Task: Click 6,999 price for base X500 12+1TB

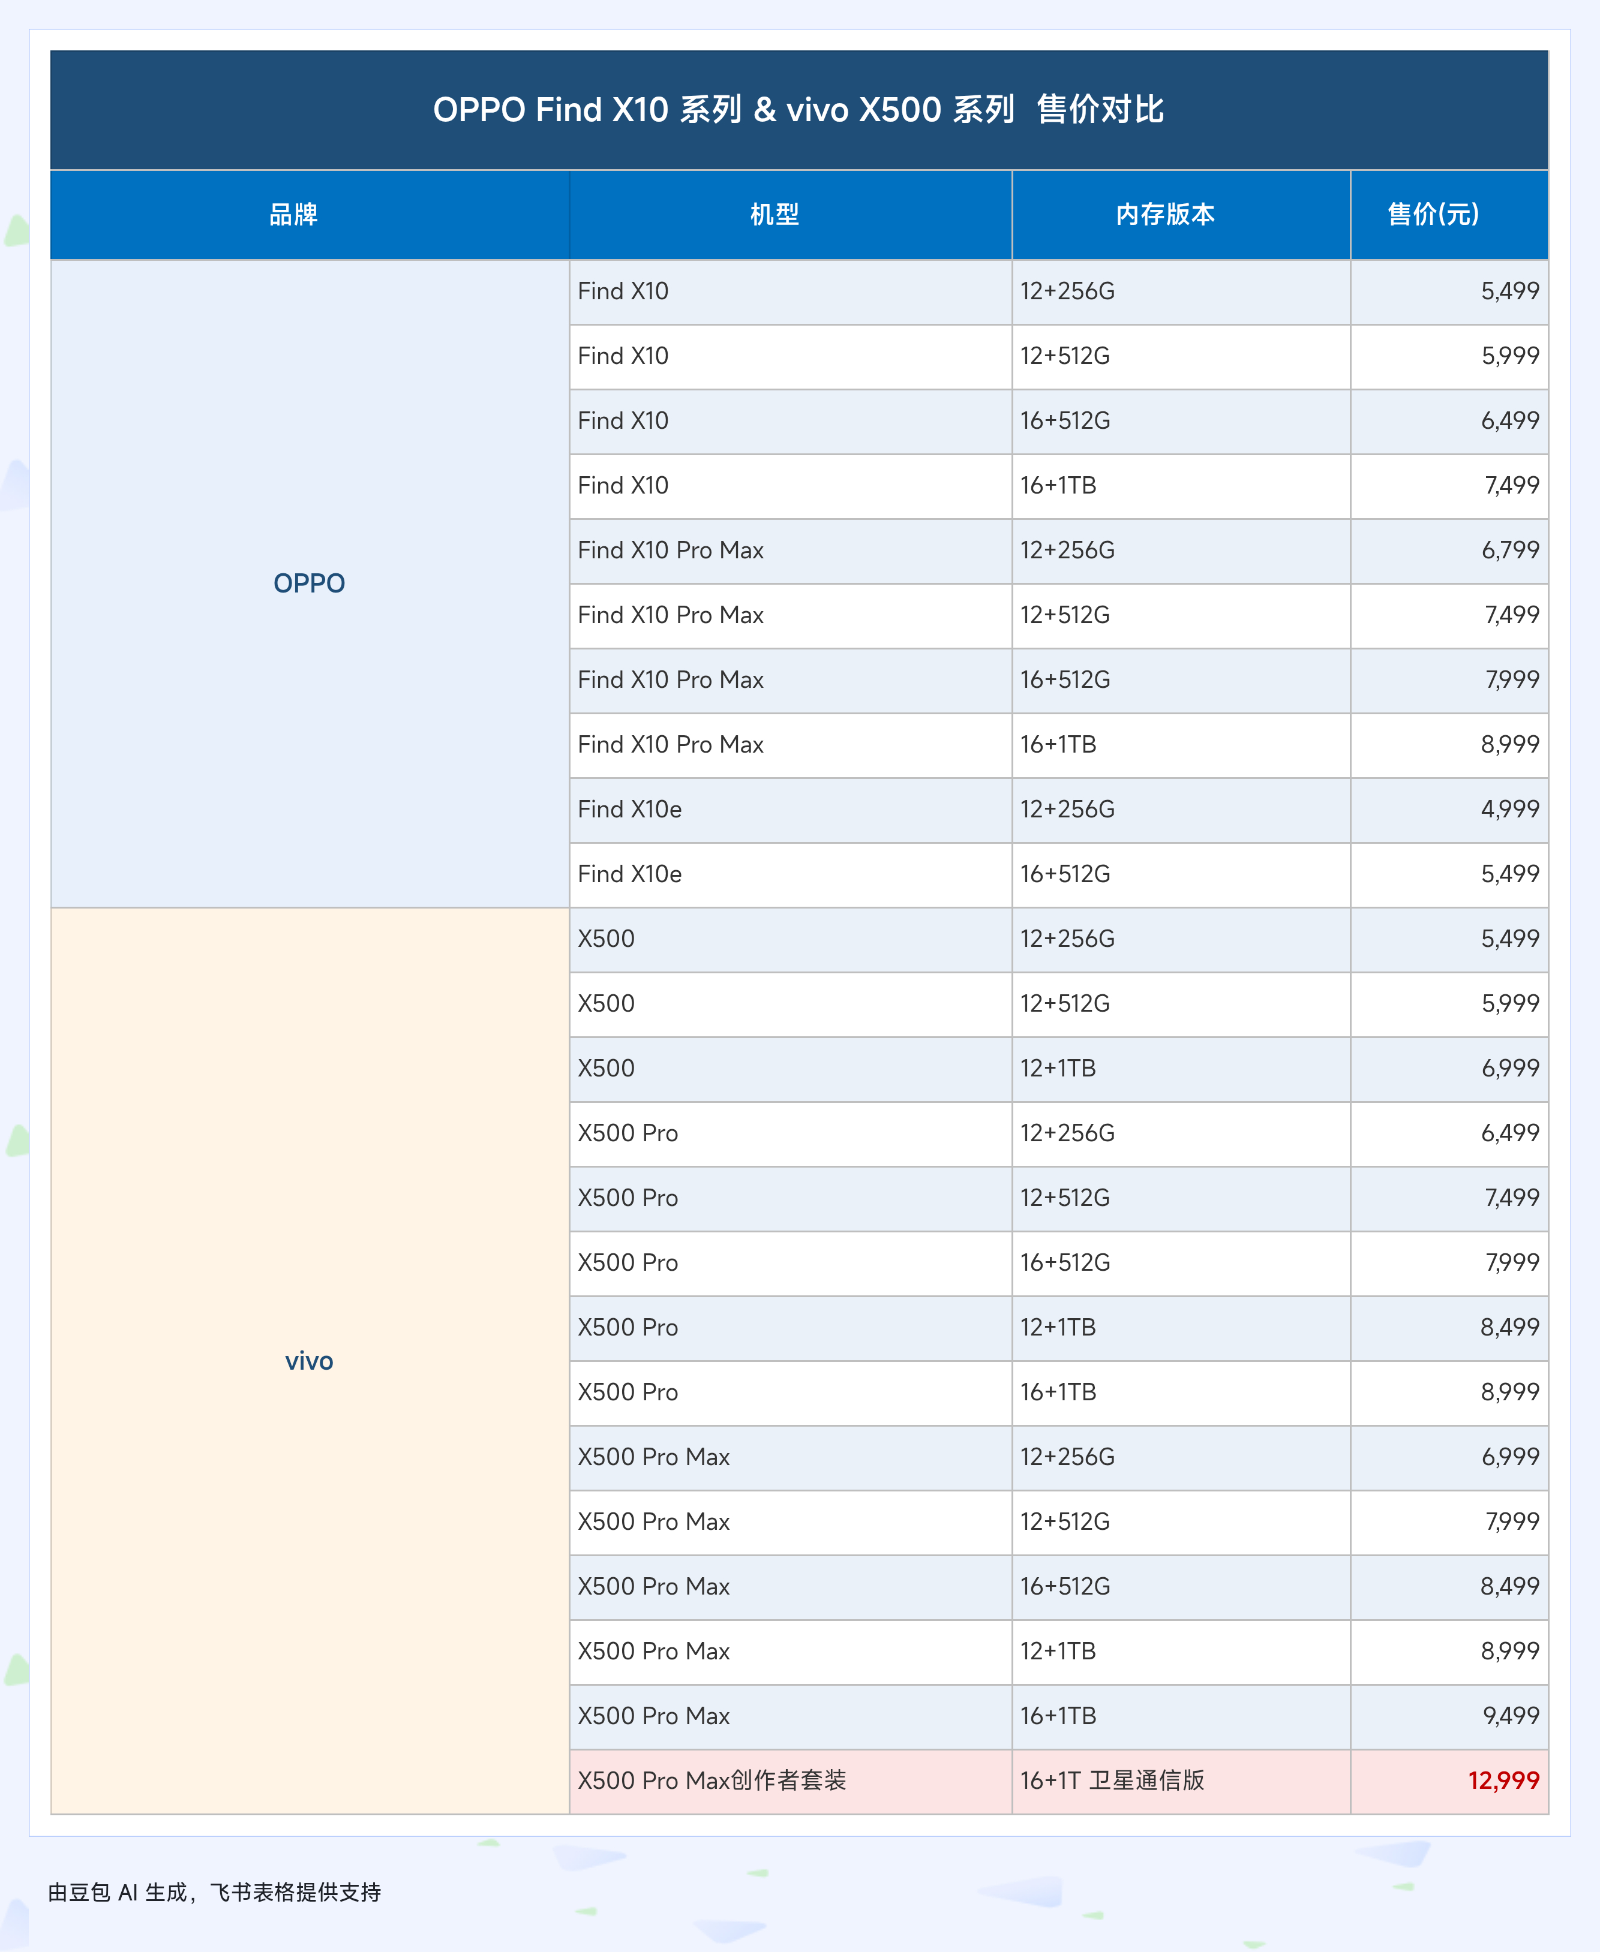Action: (x=1449, y=1069)
